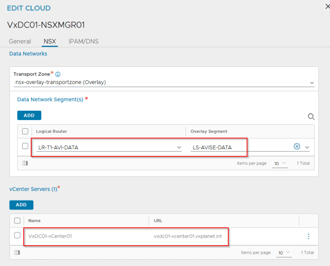The width and height of the screenshot is (330, 266).
Task: Open the column picker icon under data network table
Action: (25, 163)
